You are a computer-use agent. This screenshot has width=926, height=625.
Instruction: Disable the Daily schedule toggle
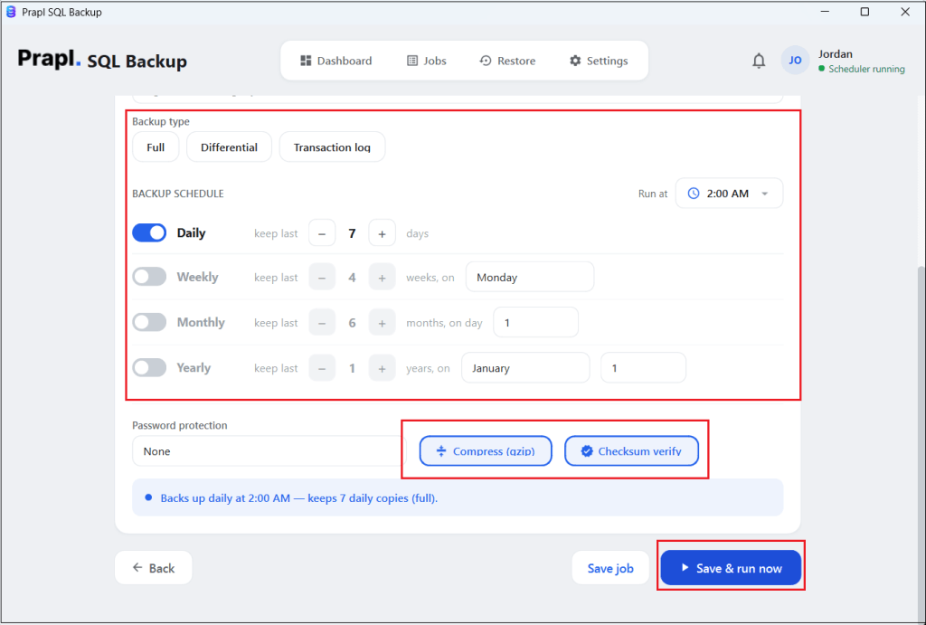pos(149,232)
